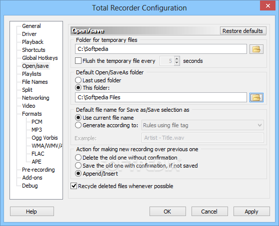This screenshot has height=226, width=279.
Task: Click the flush interval seconds field
Action: pos(167,61)
